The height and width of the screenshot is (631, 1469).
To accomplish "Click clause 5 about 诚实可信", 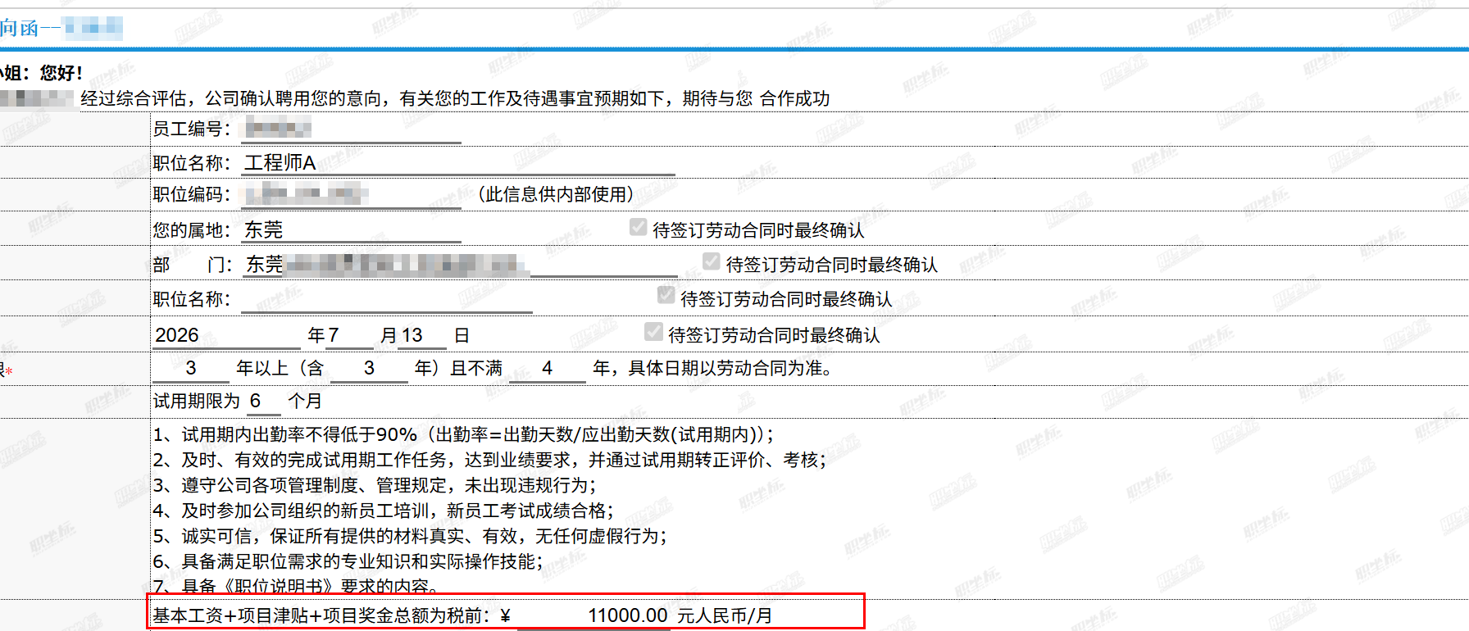I will coord(411,536).
